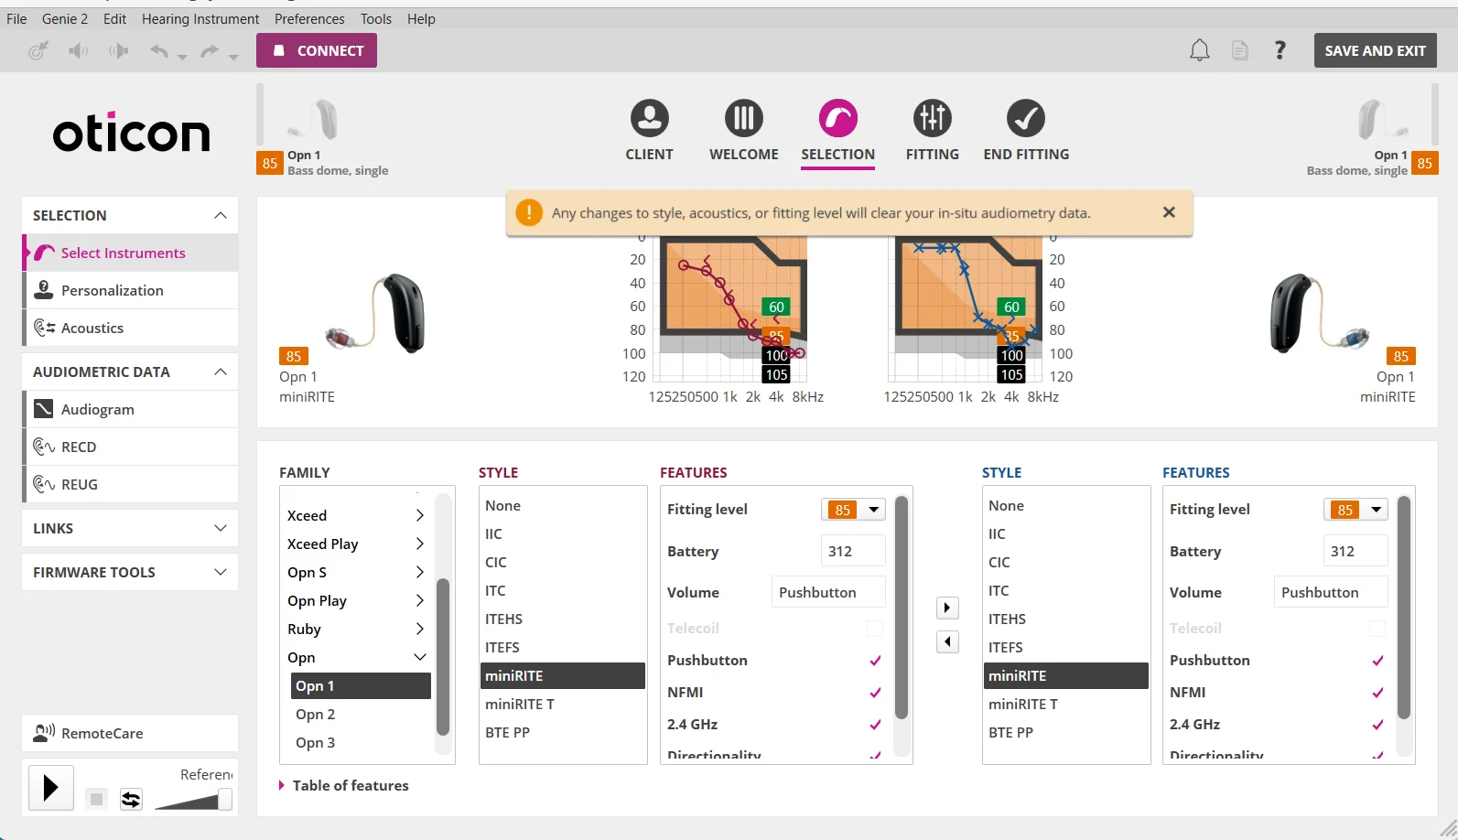This screenshot has width=1458, height=840.
Task: Click the undo arrow in toolbar
Action: [159, 51]
